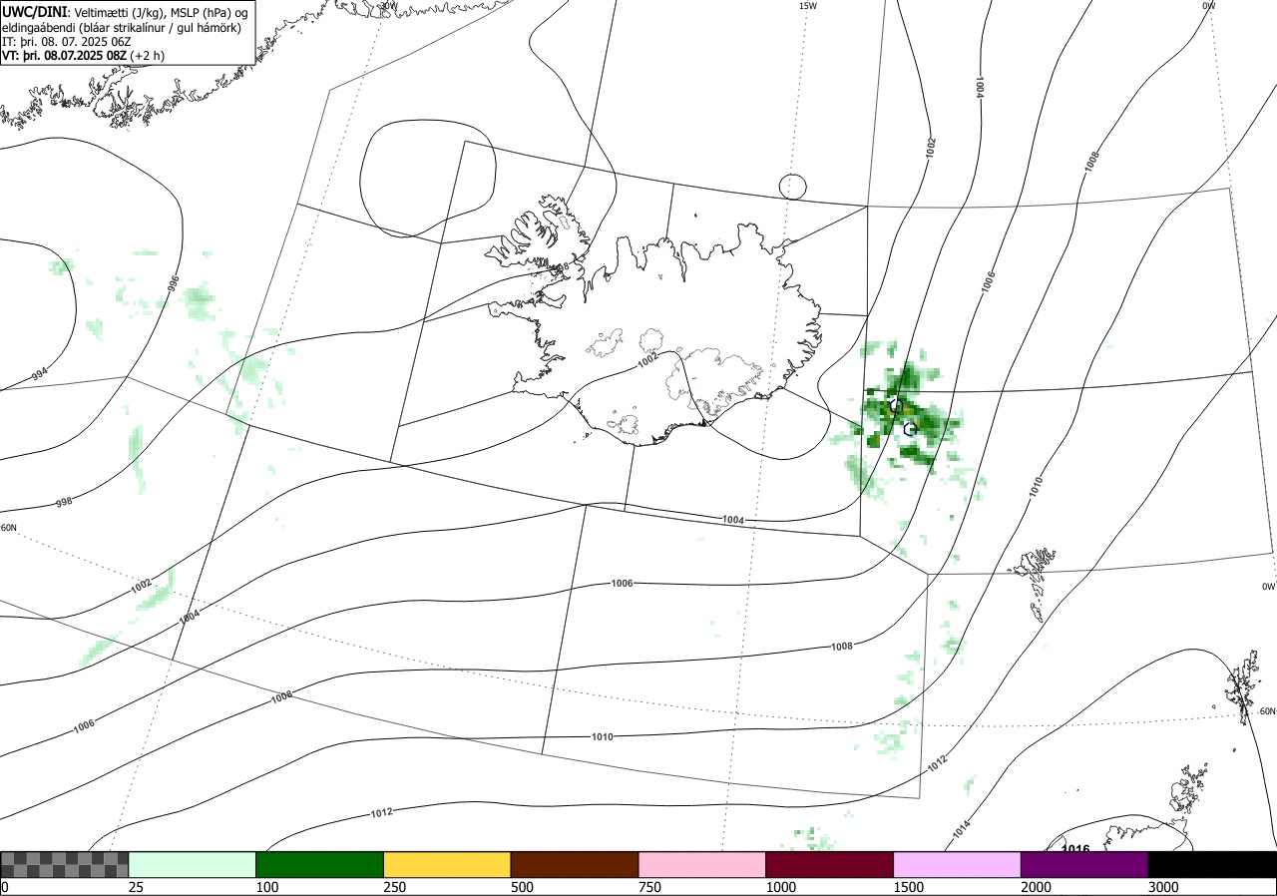Click the legend value 1500
The height and width of the screenshot is (896, 1277).
[x=909, y=887]
